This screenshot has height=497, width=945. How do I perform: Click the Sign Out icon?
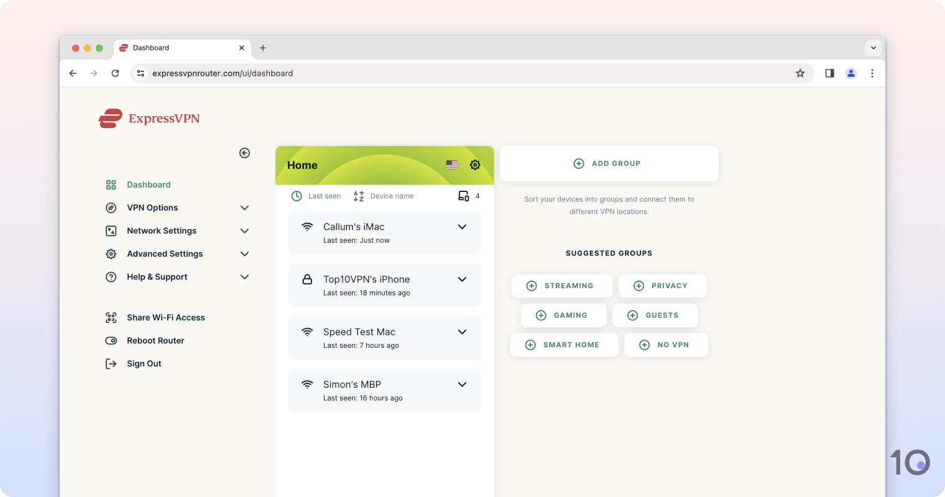tap(111, 363)
